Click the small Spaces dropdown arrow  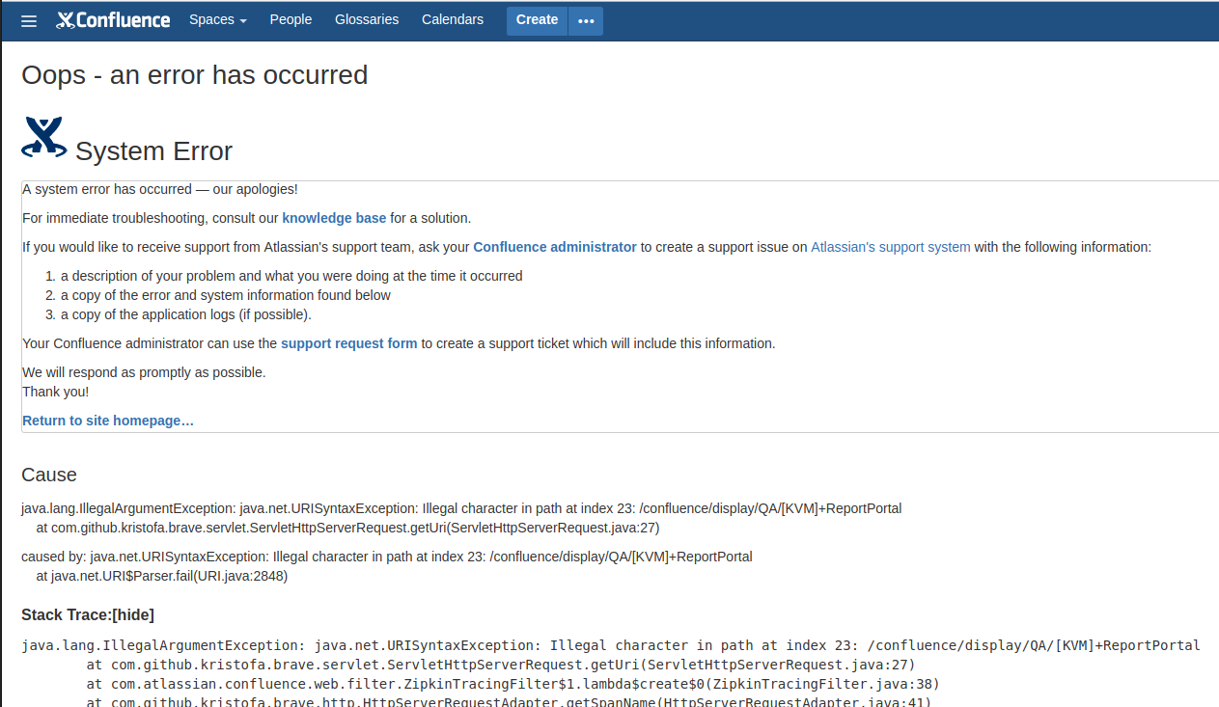tap(242, 20)
